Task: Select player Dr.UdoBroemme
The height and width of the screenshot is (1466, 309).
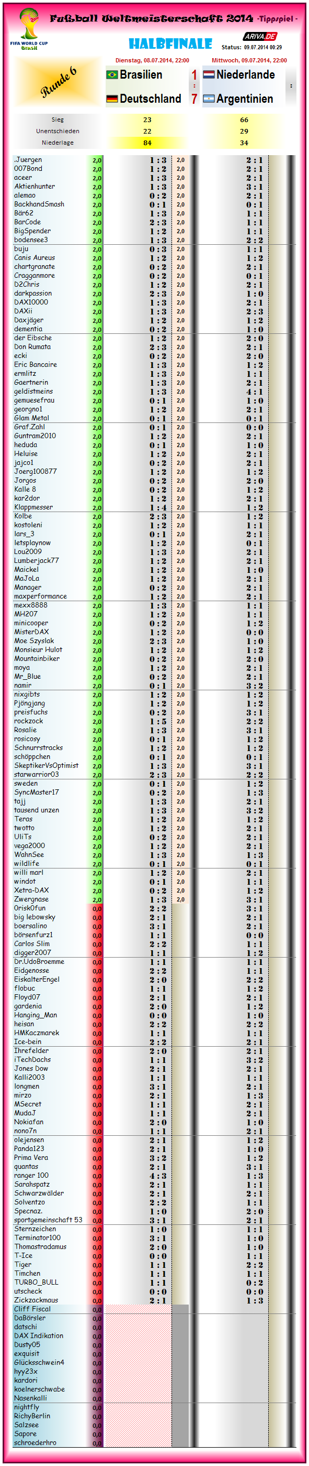Action: pyautogui.click(x=39, y=962)
